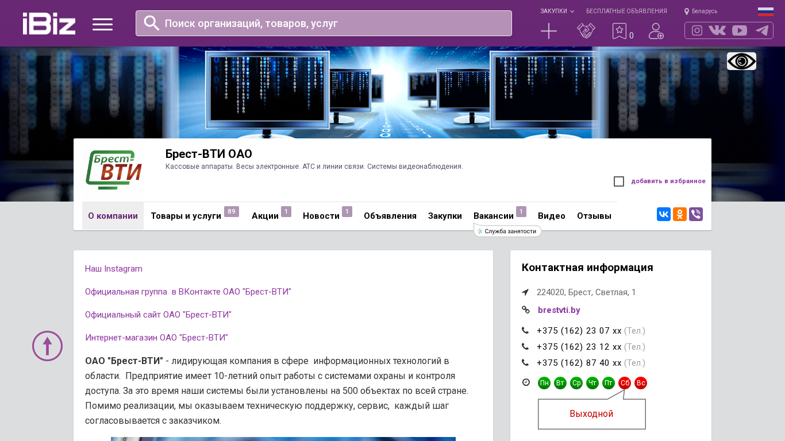This screenshot has width=785, height=441.
Task: Click the Брест-ВТИ company logo
Action: coord(113,170)
